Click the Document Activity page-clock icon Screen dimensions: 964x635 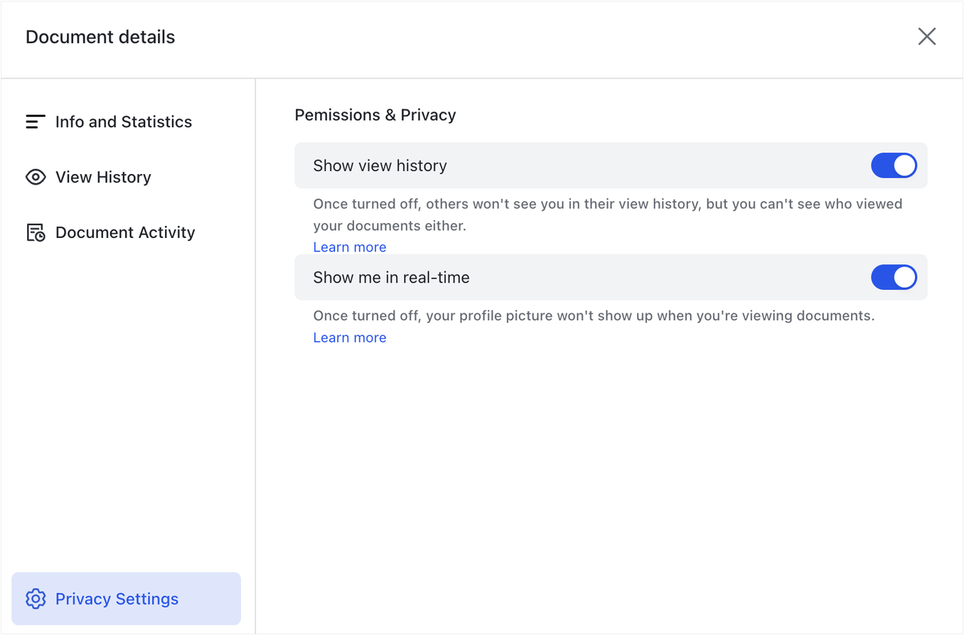coord(35,233)
